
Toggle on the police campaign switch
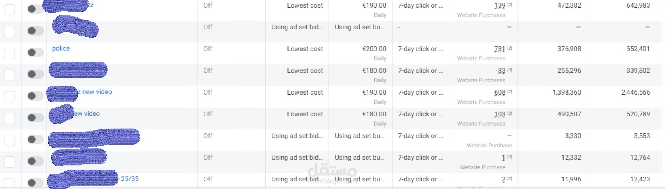click(35, 53)
